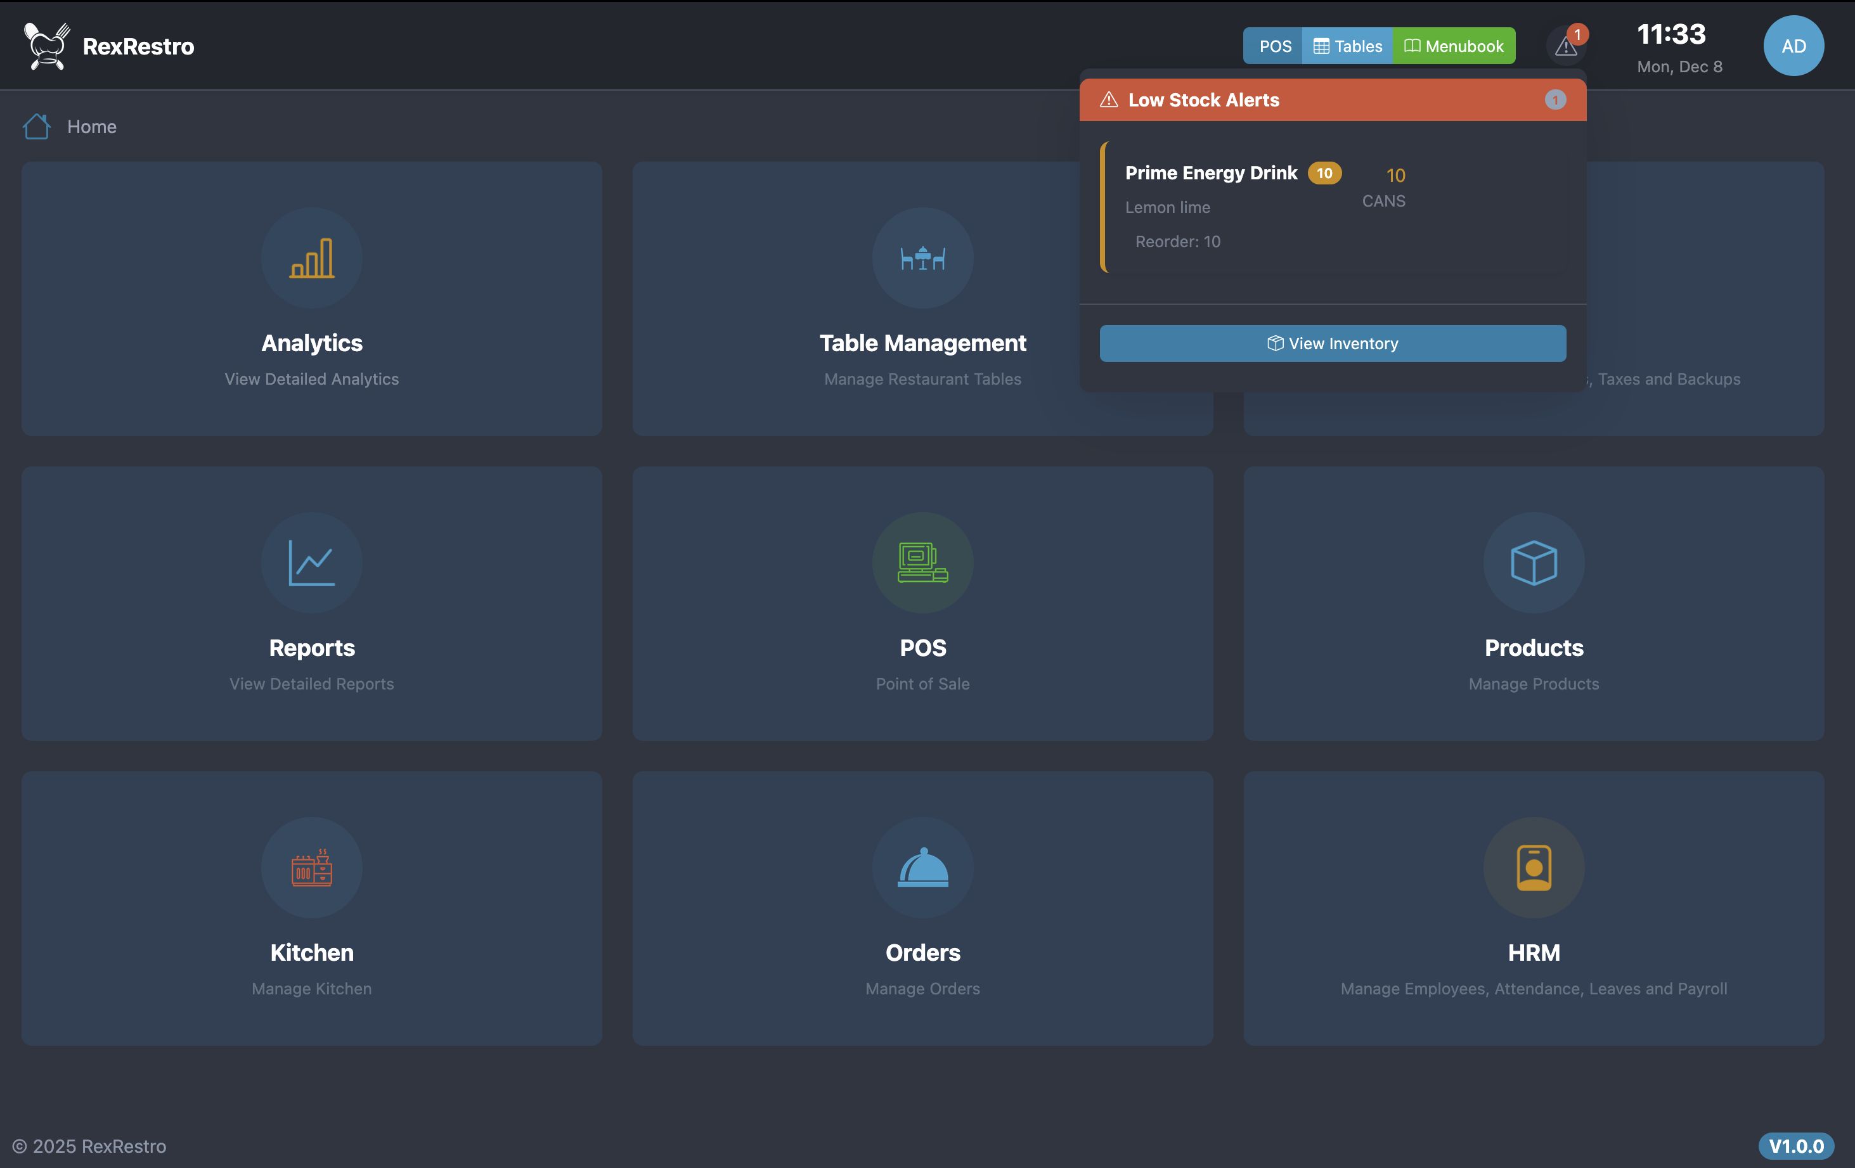
Task: Open the HRM badge icon
Action: (x=1533, y=868)
